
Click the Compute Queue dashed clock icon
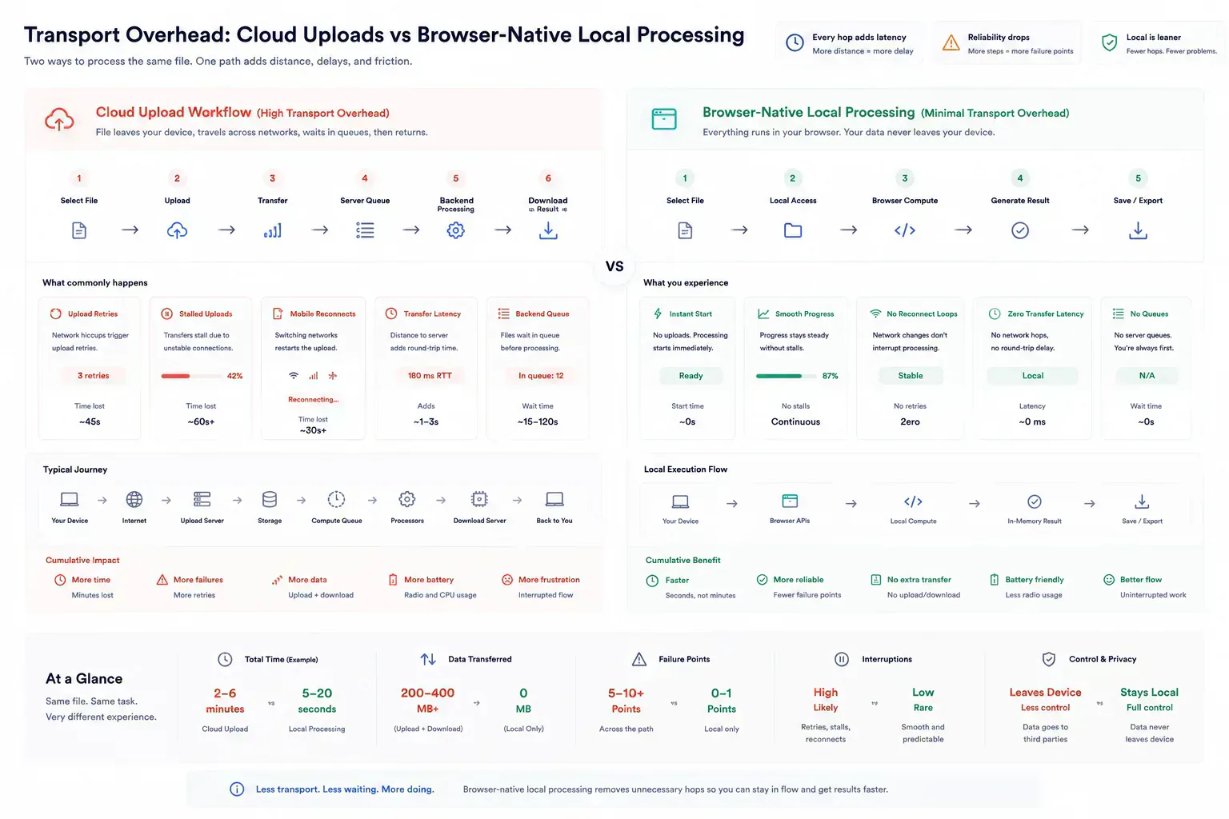click(x=336, y=499)
